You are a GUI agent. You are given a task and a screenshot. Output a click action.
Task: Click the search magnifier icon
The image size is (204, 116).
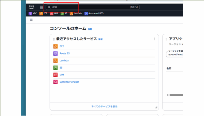[49, 7]
